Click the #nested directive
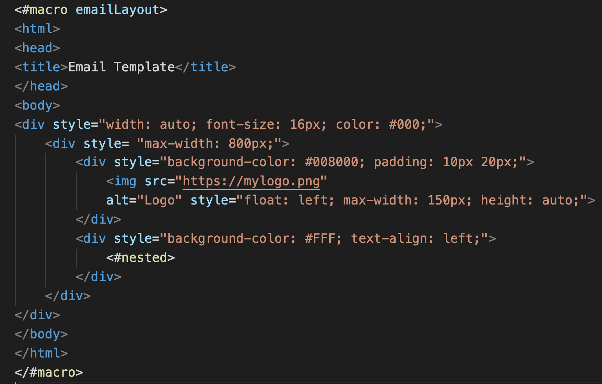This screenshot has height=384, width=602. point(140,257)
